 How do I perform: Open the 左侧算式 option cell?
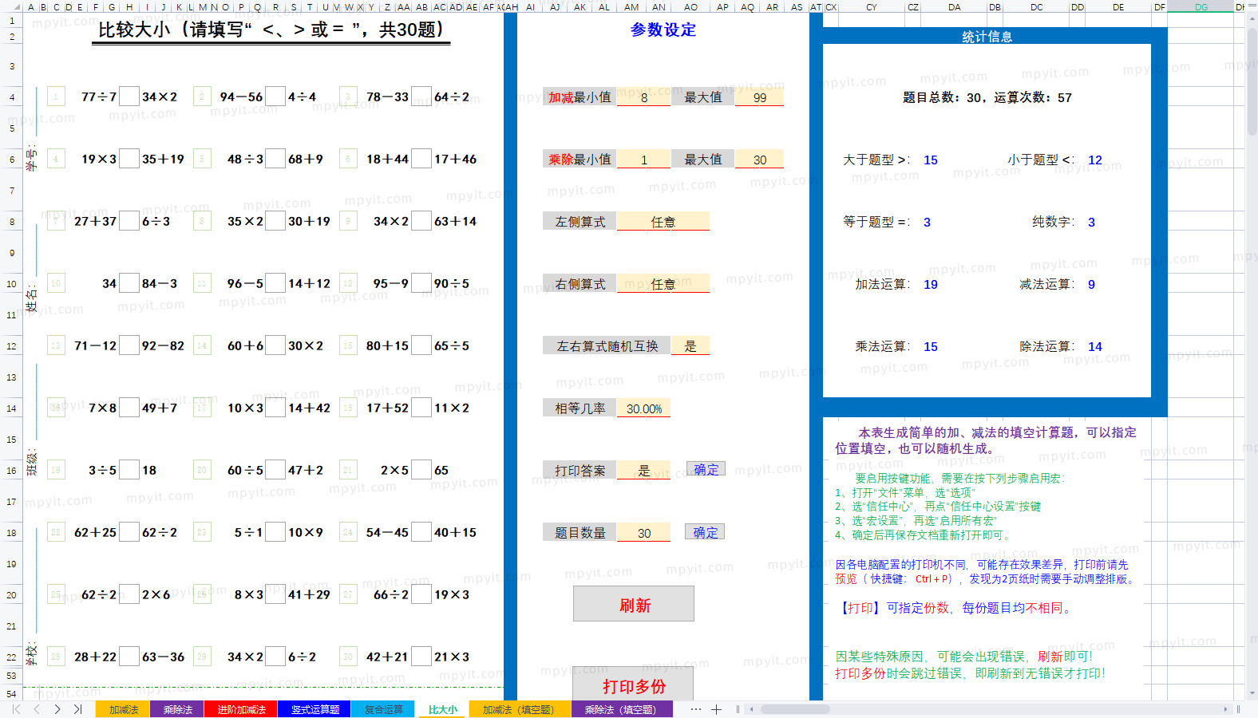pyautogui.click(x=663, y=222)
